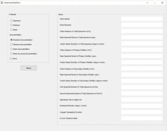Focus Second Spectral Moment of Total Spectrum field
This screenshot has width=167, height=131.
point(142,94)
